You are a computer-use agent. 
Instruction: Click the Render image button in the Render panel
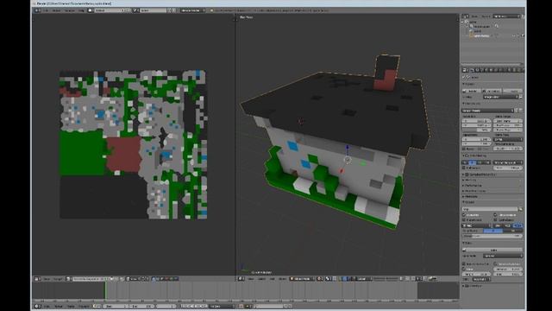pyautogui.click(x=472, y=91)
